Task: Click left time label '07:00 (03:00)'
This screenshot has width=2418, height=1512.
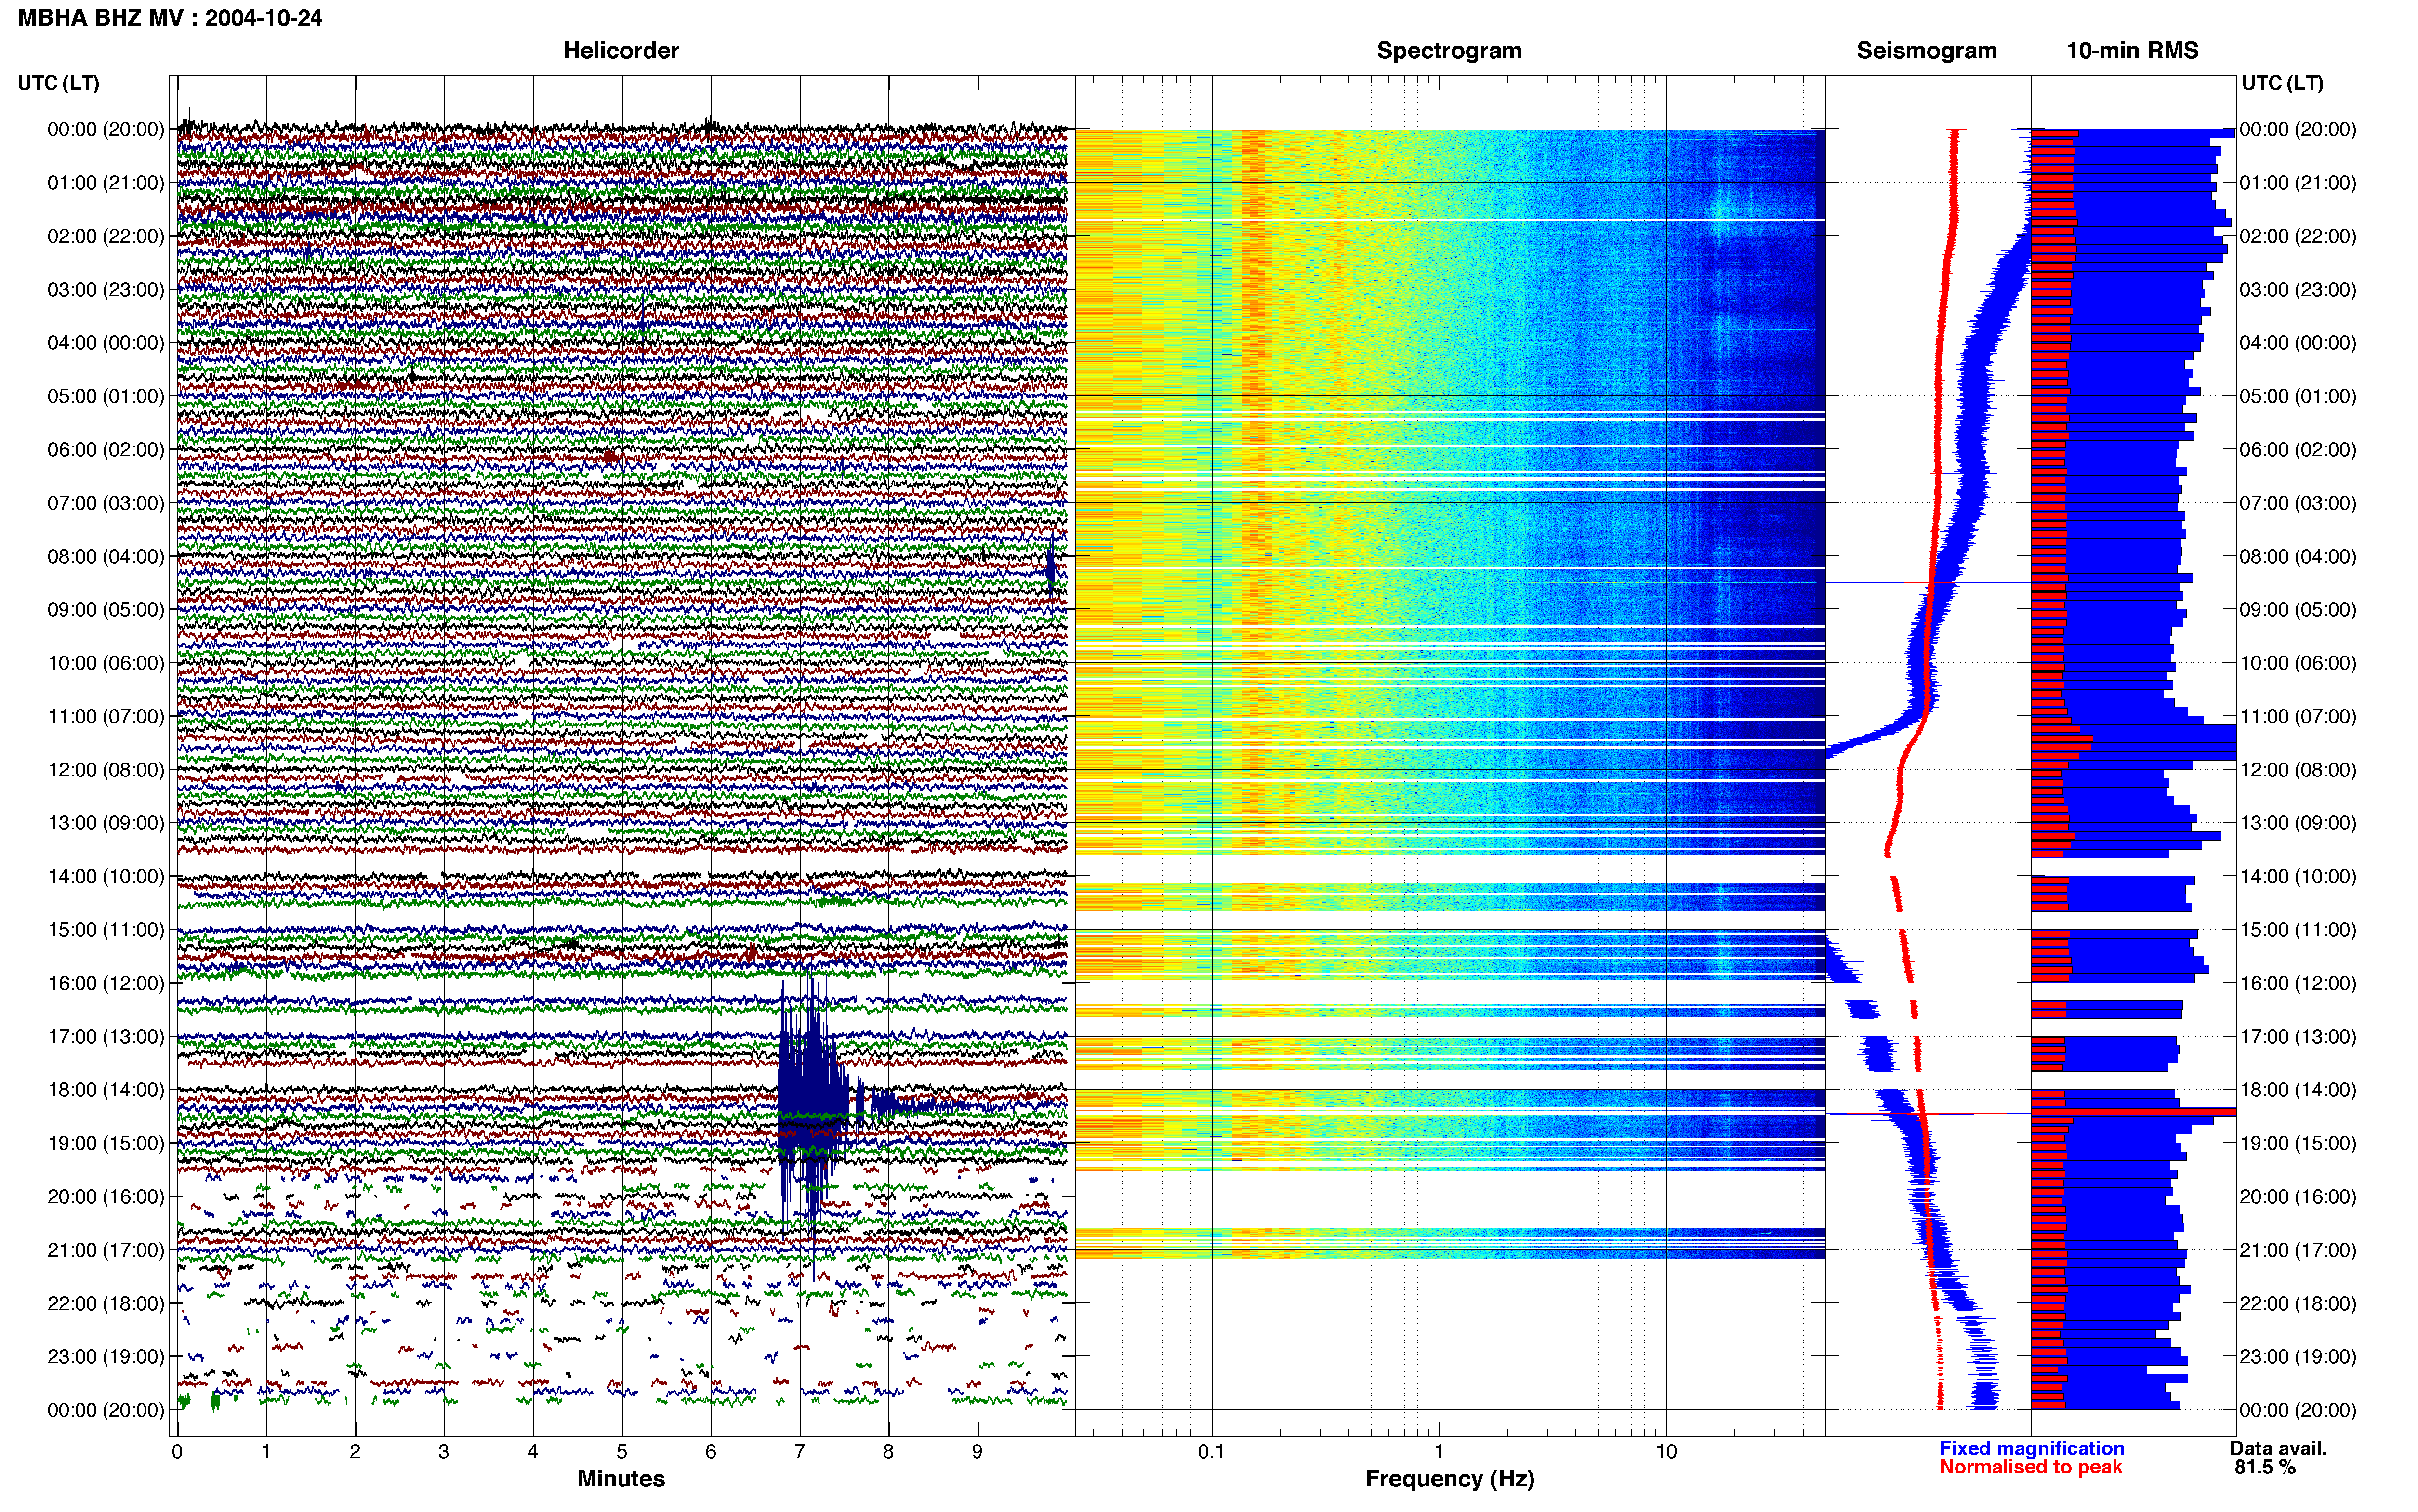Action: [105, 502]
